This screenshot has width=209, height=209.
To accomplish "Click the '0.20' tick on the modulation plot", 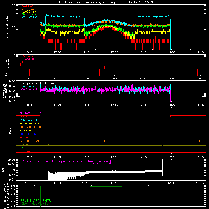I will pos(12,81).
